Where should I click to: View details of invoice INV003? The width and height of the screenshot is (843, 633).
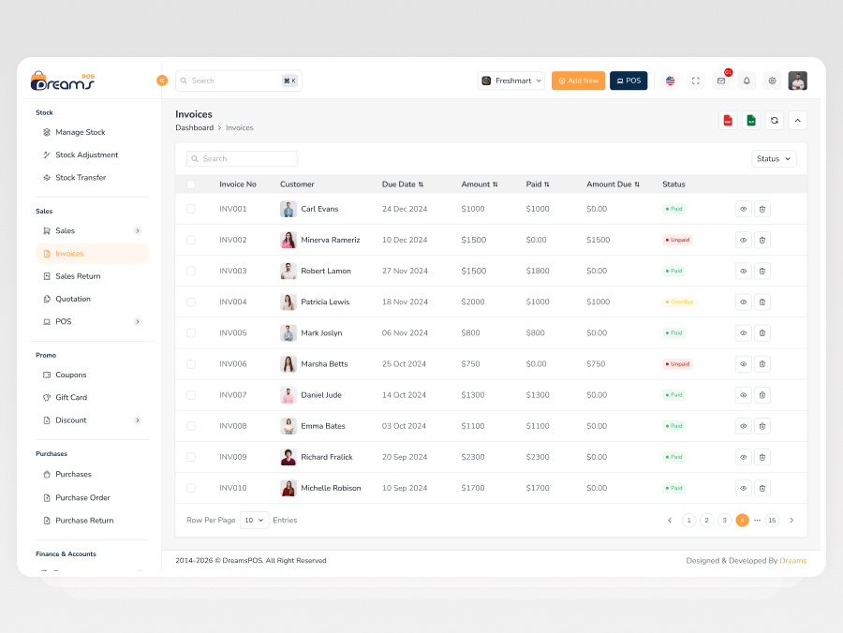[743, 271]
